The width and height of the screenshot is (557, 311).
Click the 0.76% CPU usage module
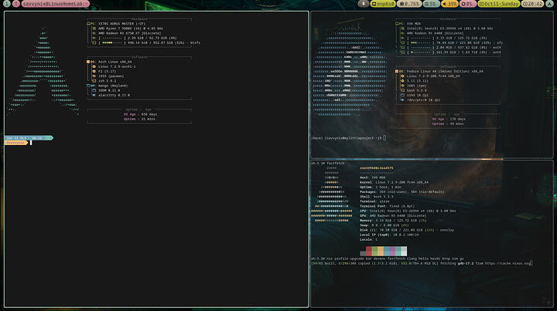409,4
